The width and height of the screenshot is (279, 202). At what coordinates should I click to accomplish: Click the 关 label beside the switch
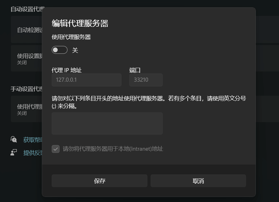pyautogui.click(x=75, y=50)
